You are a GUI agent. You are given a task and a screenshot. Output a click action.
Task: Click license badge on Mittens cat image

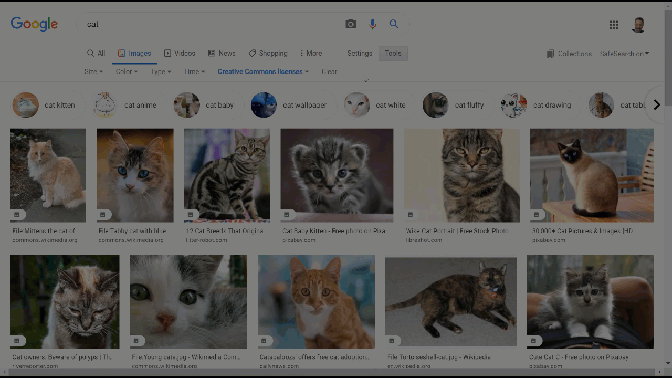(17, 215)
